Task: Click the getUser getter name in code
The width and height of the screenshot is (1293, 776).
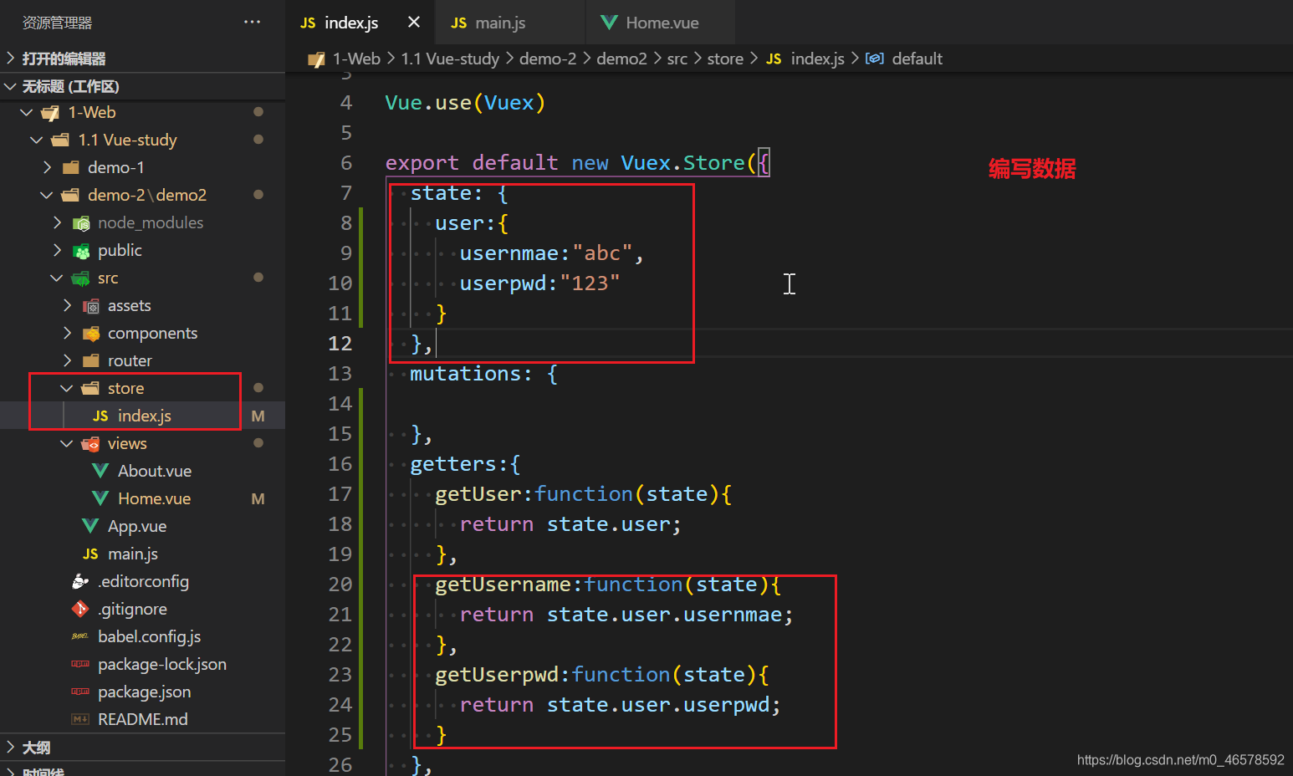Action: click(478, 494)
